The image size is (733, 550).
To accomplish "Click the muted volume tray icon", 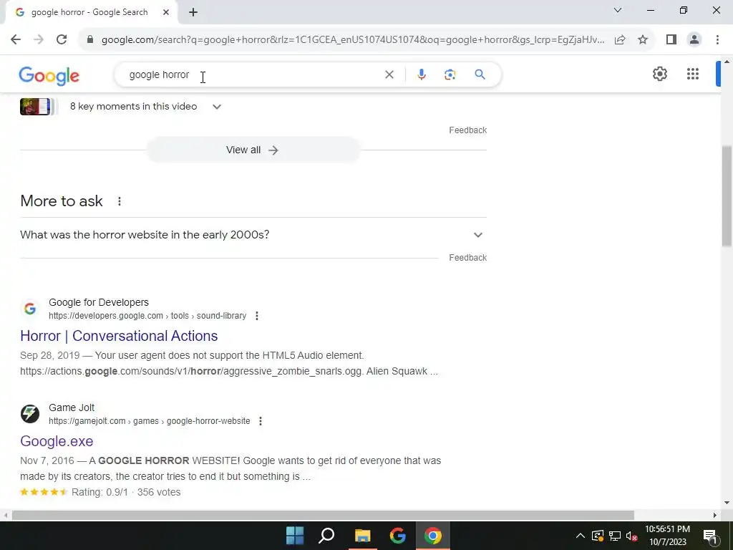I will click(631, 536).
